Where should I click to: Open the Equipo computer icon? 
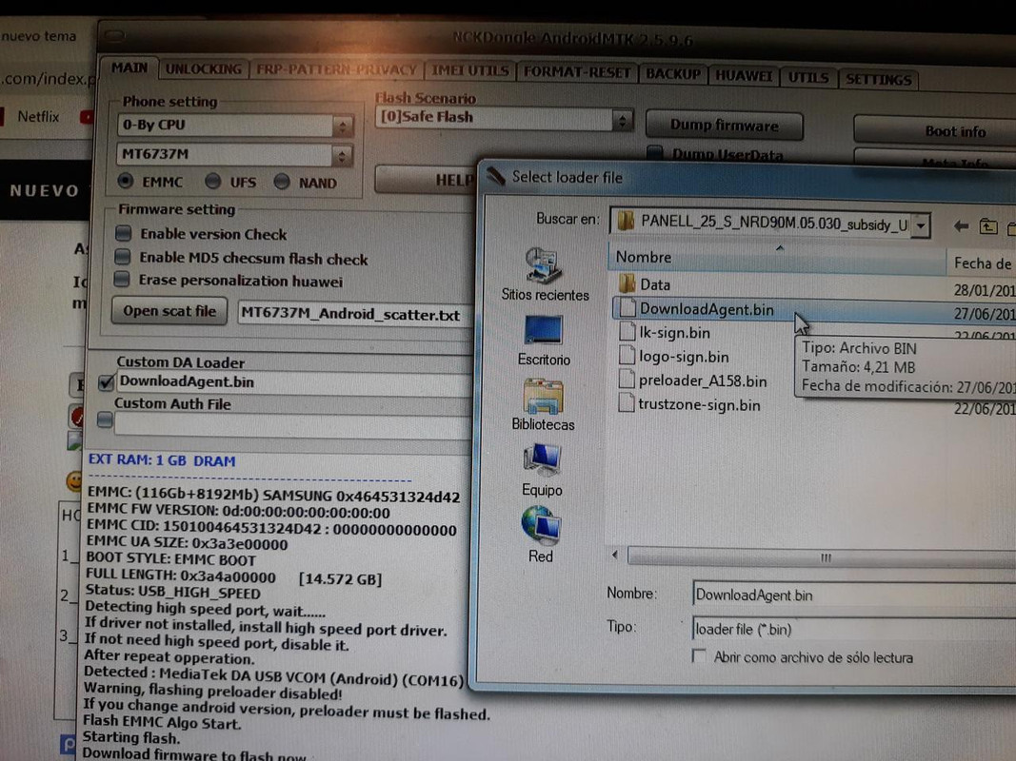(542, 460)
